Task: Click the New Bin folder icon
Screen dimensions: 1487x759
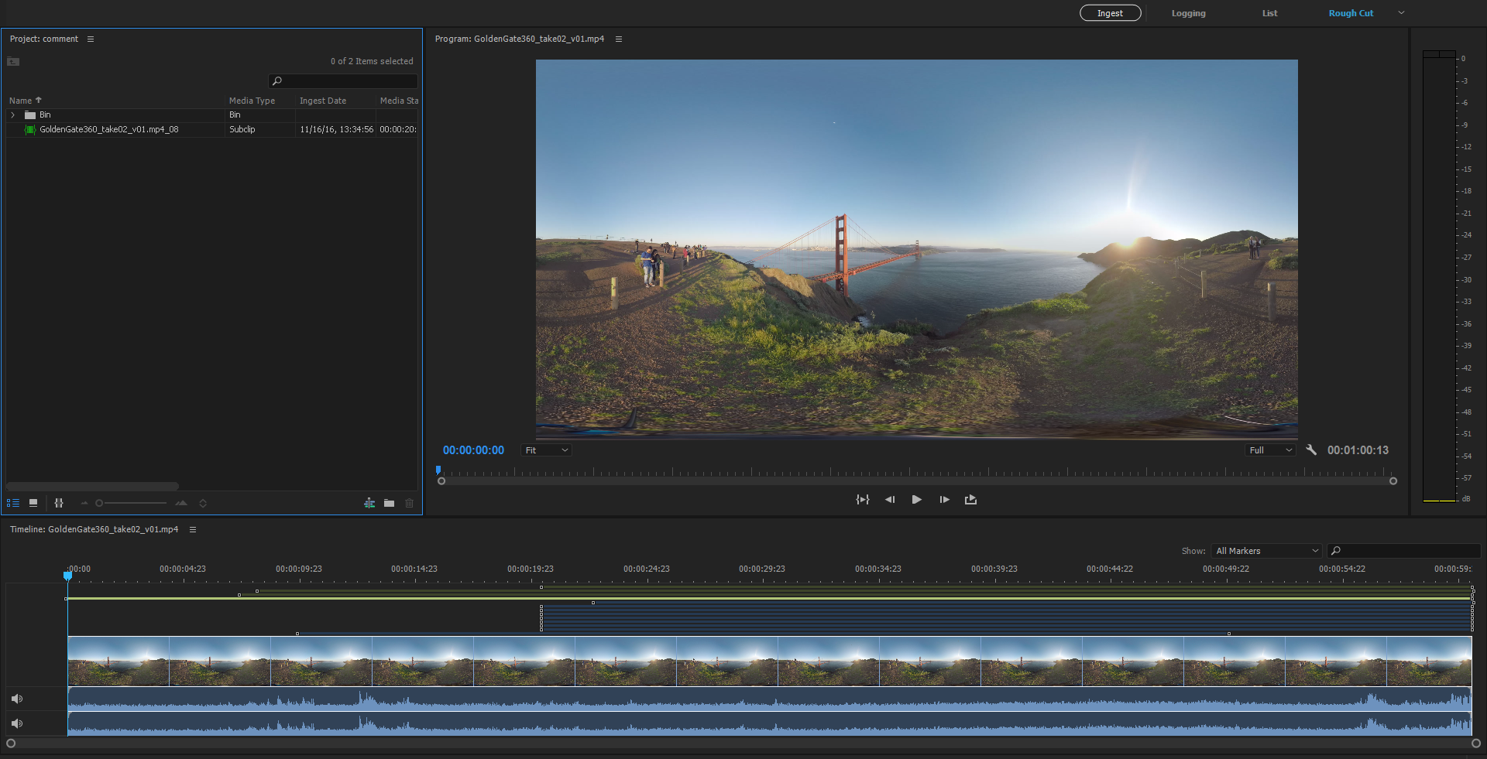Action: click(390, 503)
